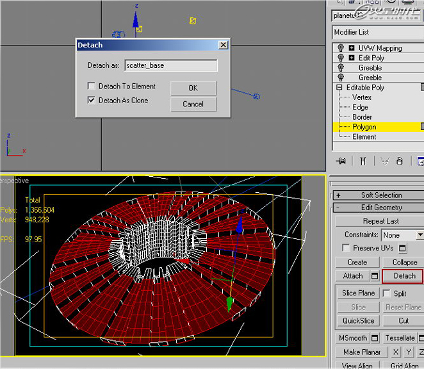The height and width of the screenshot is (369, 424).
Task: Select Element sub-object level in stack
Action: click(364, 136)
